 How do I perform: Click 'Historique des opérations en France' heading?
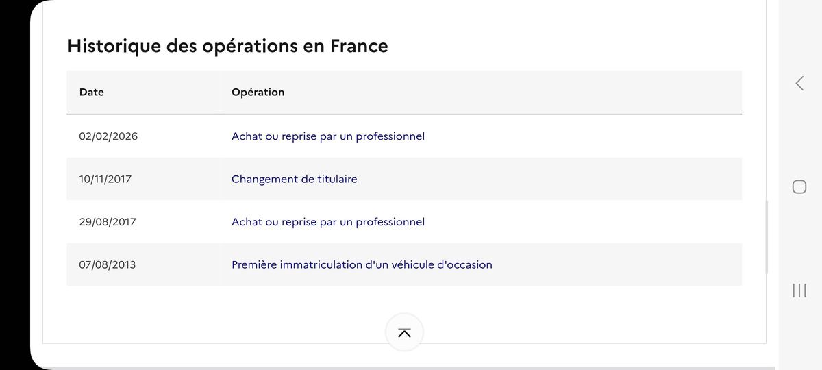(227, 46)
